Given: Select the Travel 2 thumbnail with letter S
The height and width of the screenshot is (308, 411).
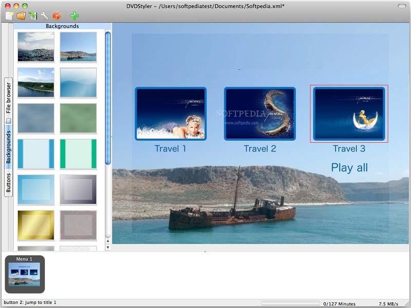Looking at the screenshot, I should pyautogui.click(x=260, y=113).
